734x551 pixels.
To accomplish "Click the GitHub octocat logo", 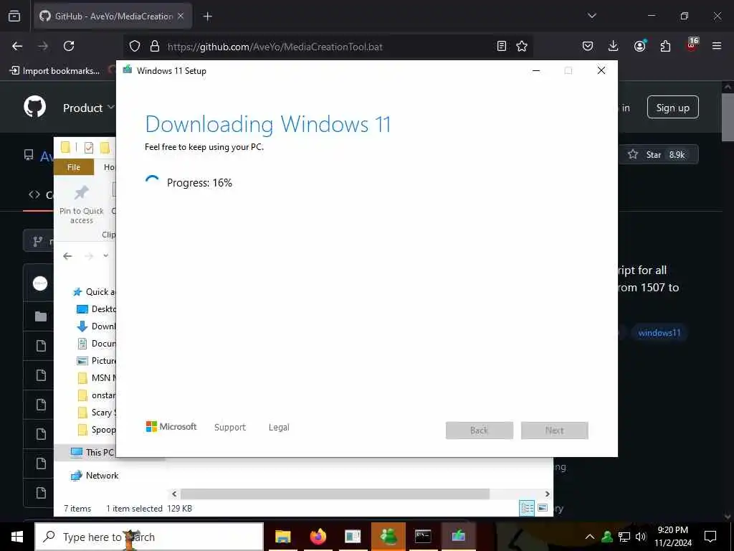I will [34, 108].
